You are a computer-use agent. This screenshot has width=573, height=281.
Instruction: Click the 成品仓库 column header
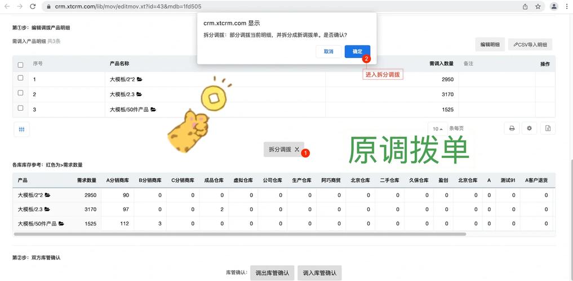click(x=214, y=180)
